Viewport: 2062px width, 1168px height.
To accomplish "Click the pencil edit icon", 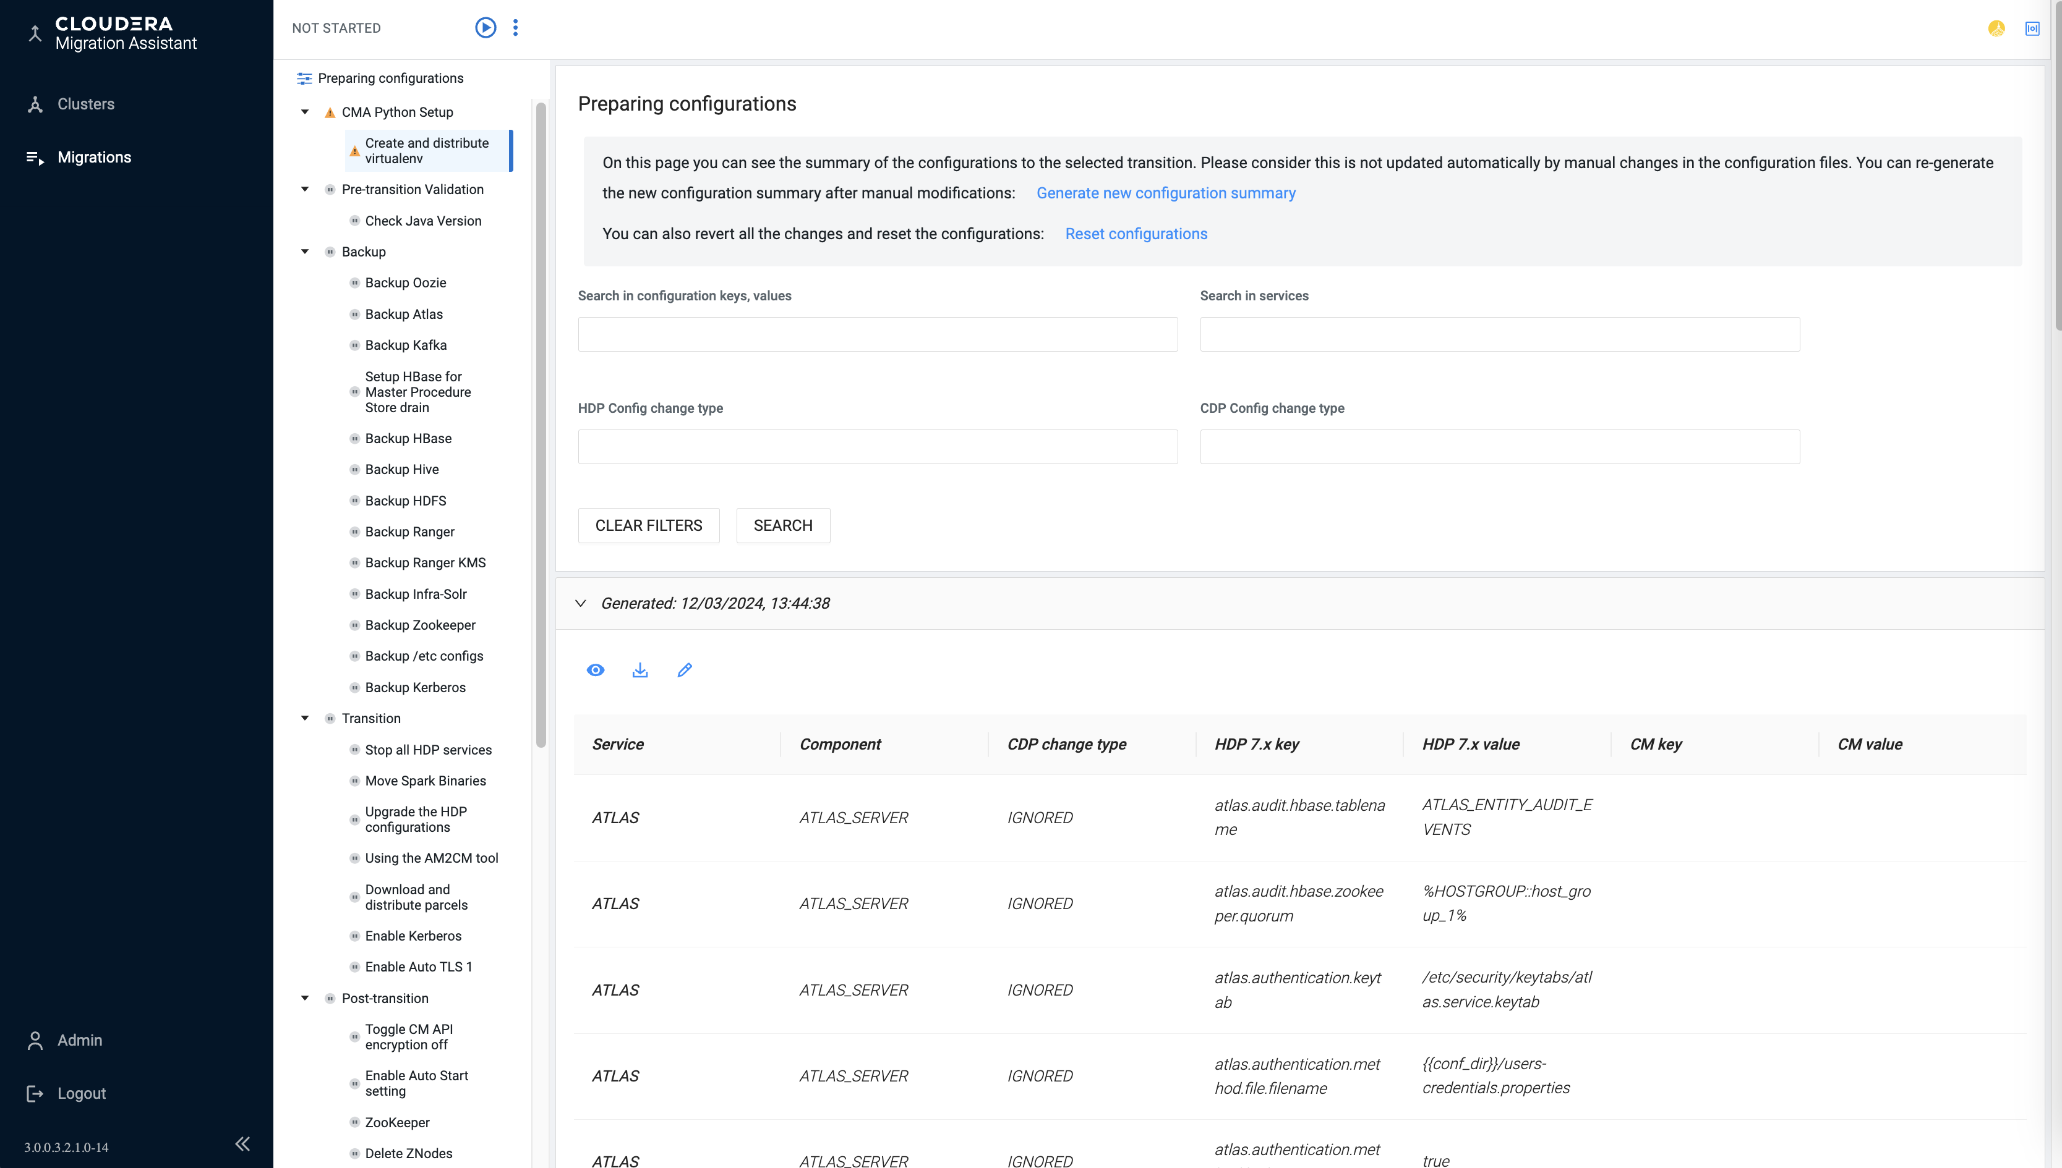I will click(685, 670).
